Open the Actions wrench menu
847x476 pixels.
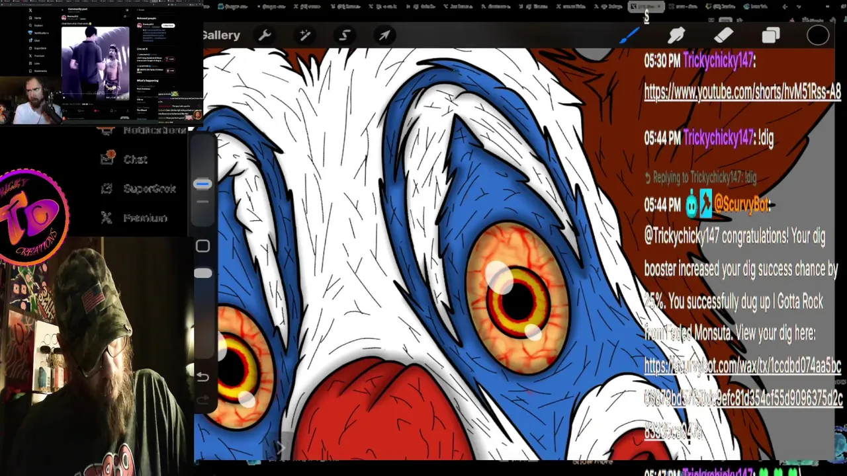pyautogui.click(x=265, y=35)
